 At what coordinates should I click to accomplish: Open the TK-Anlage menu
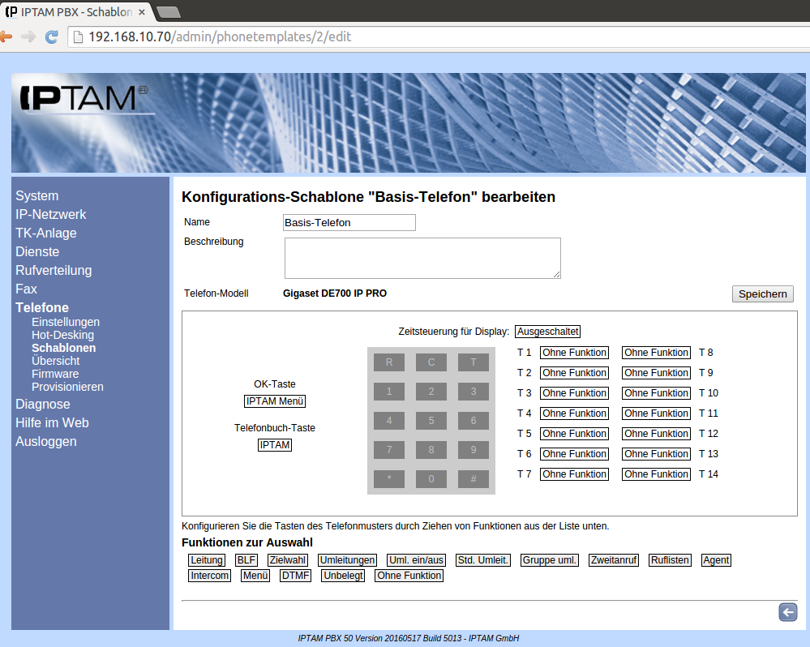[46, 233]
